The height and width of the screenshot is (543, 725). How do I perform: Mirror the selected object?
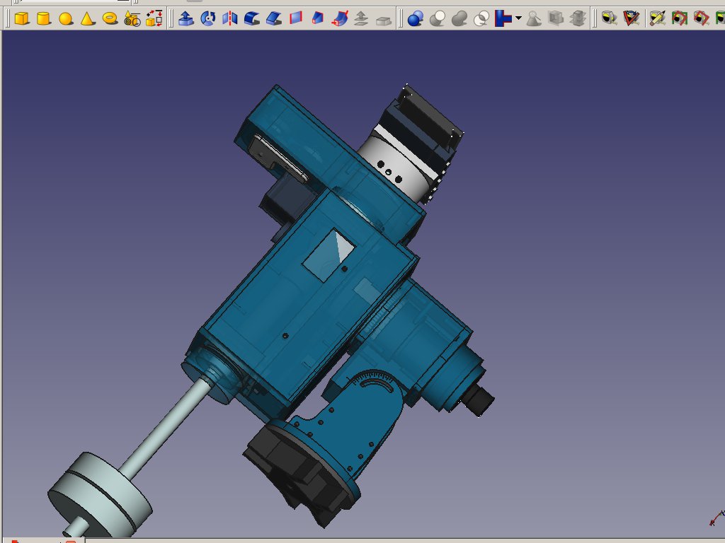coord(230,18)
